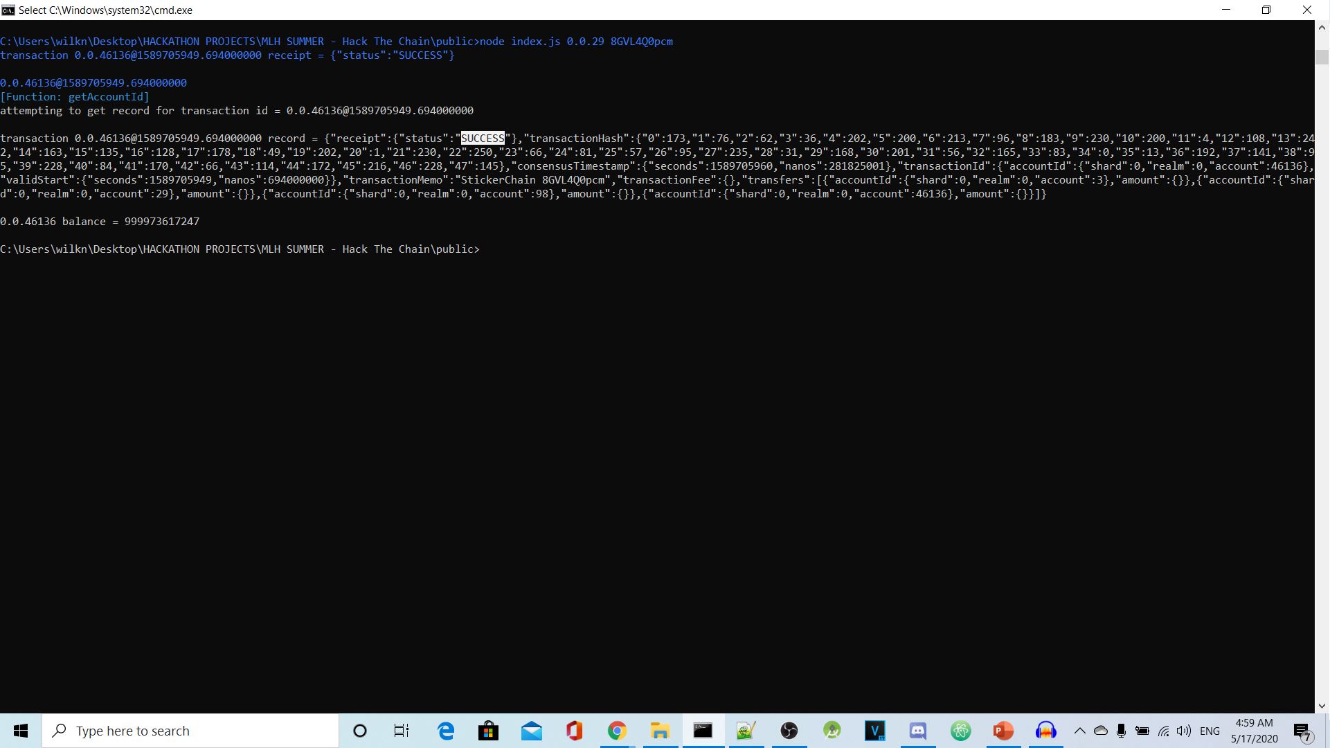
Task: Switch to PowerPoint in the taskbar
Action: pos(1003,731)
